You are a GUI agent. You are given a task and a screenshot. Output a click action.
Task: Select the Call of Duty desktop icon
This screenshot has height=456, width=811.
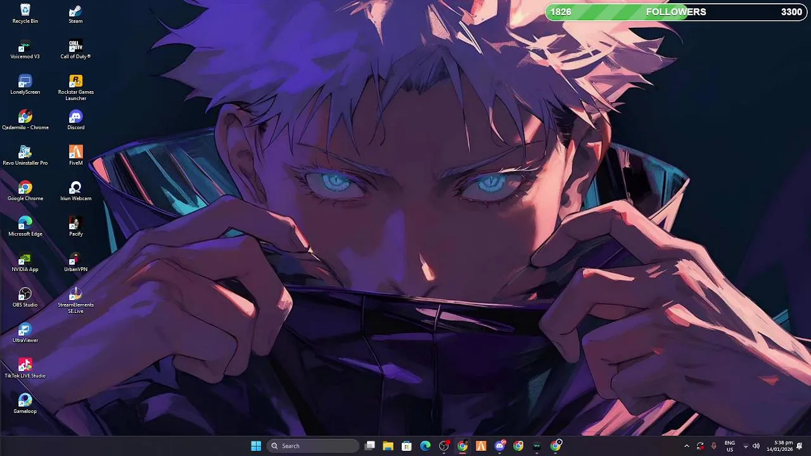[x=75, y=49]
